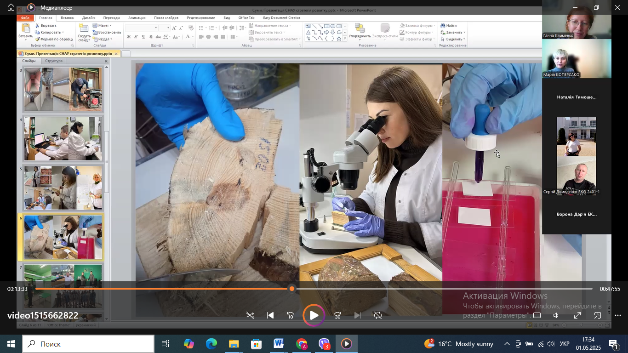Click Media Player home icon
The width and height of the screenshot is (628, 353).
(11, 7)
